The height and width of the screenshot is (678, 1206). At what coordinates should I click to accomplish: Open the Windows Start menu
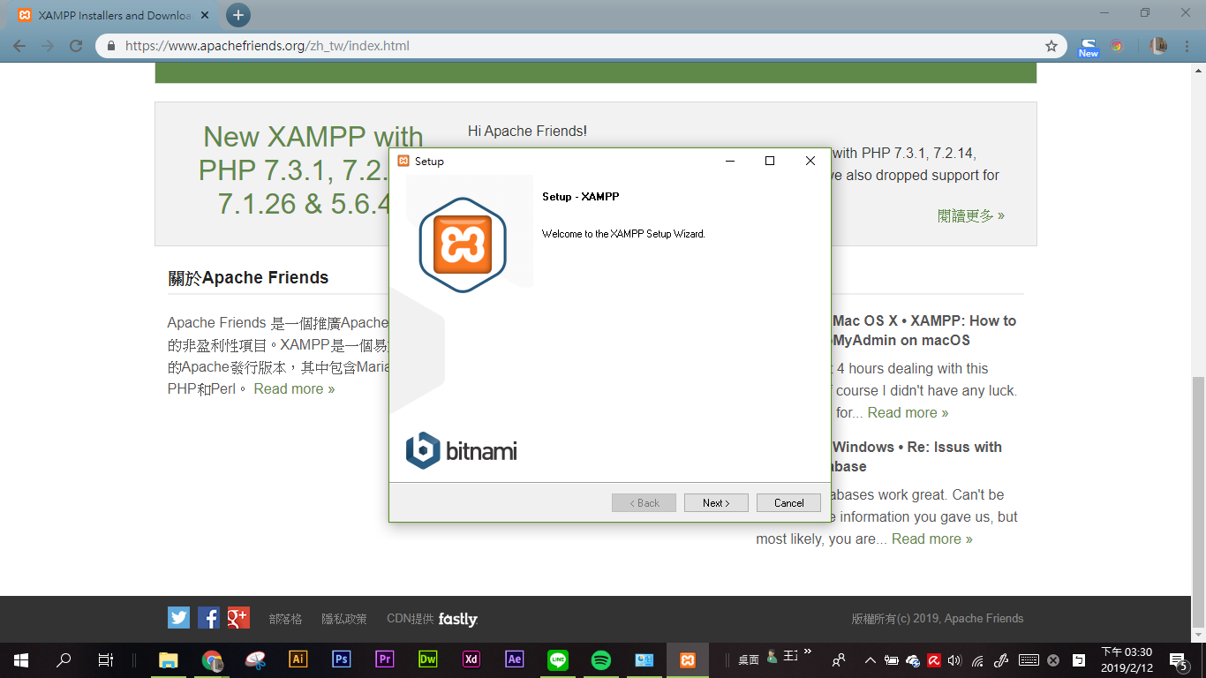pos(21,659)
